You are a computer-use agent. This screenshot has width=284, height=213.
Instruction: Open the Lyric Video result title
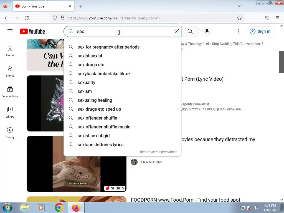pos(202,79)
